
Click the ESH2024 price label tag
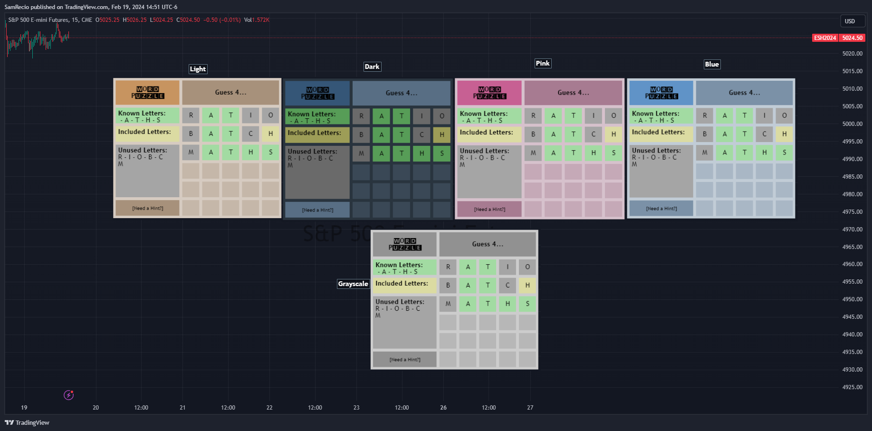click(x=824, y=38)
